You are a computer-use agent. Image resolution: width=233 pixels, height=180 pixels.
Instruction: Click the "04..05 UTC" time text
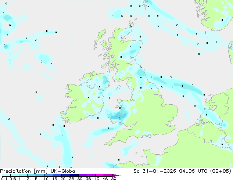tap(193, 171)
